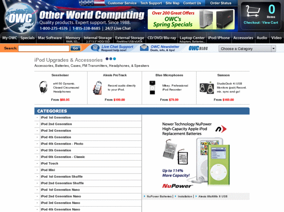284x212 pixels.
Task: Go to Customer Service
Action: [x=122, y=3]
